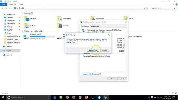Open Windows Client folder in sidebar
This screenshot has width=178, height=100.
tap(12, 39)
